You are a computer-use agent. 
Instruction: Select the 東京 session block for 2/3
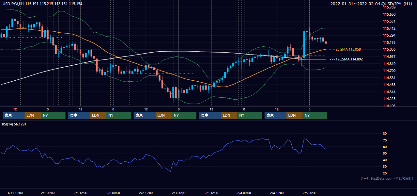210,115
